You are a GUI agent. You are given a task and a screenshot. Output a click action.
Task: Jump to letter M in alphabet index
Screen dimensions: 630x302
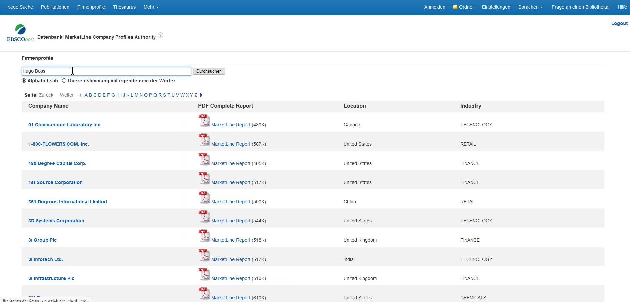click(136, 95)
